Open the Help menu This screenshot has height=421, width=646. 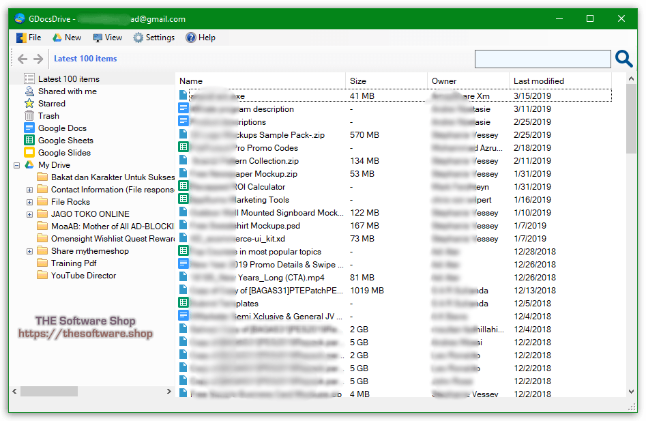click(x=201, y=38)
